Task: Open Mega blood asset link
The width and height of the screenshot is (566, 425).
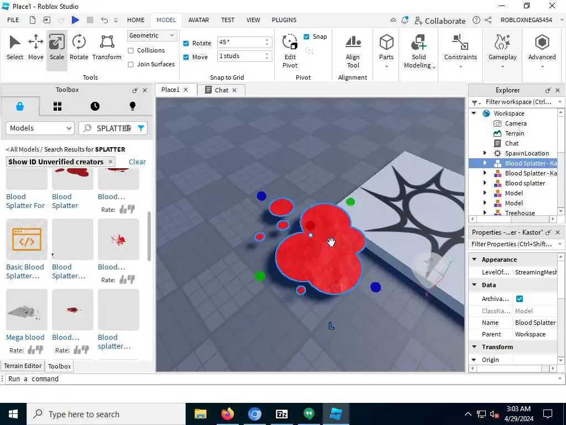Action: 25,337
